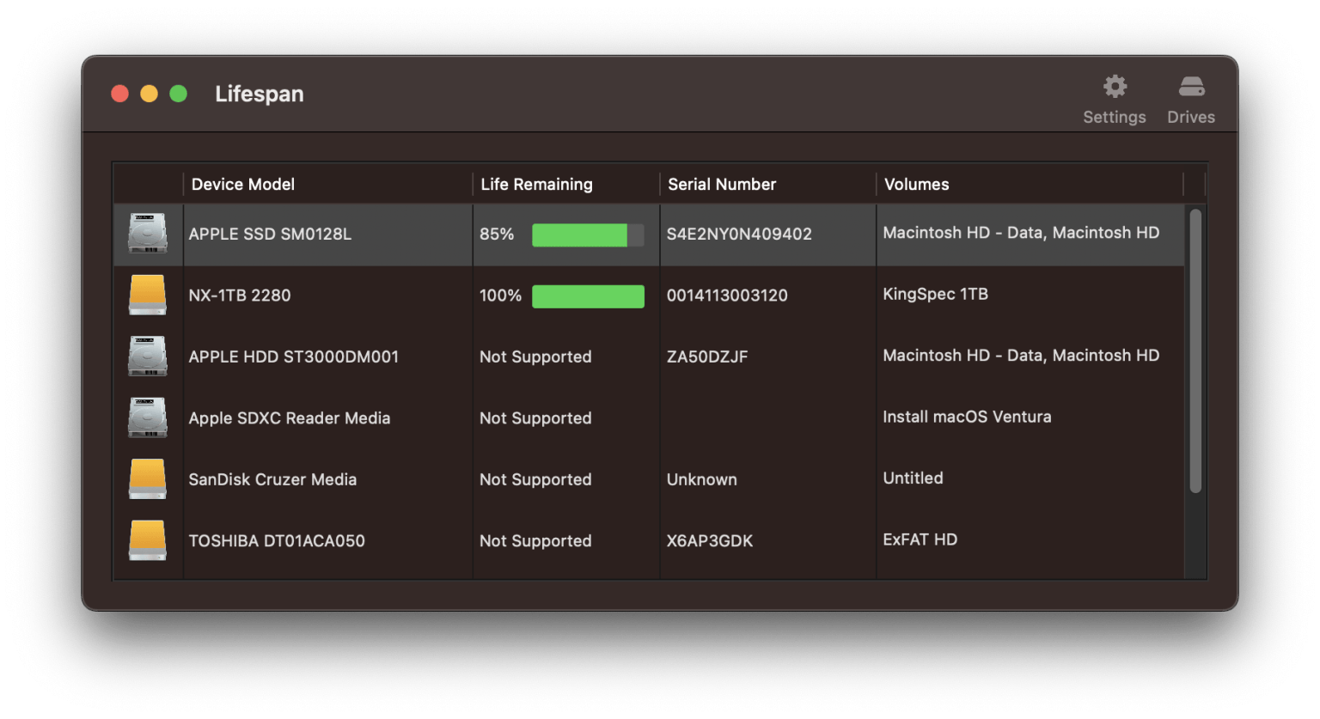Select the KingSpec 1TB volume cell
1320x719 pixels.
click(x=935, y=295)
